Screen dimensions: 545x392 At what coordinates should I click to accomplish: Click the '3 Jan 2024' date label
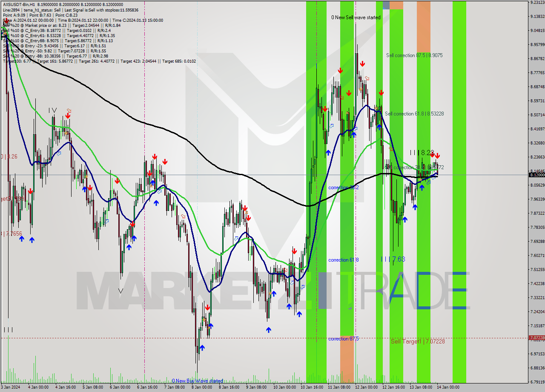pos(11,387)
